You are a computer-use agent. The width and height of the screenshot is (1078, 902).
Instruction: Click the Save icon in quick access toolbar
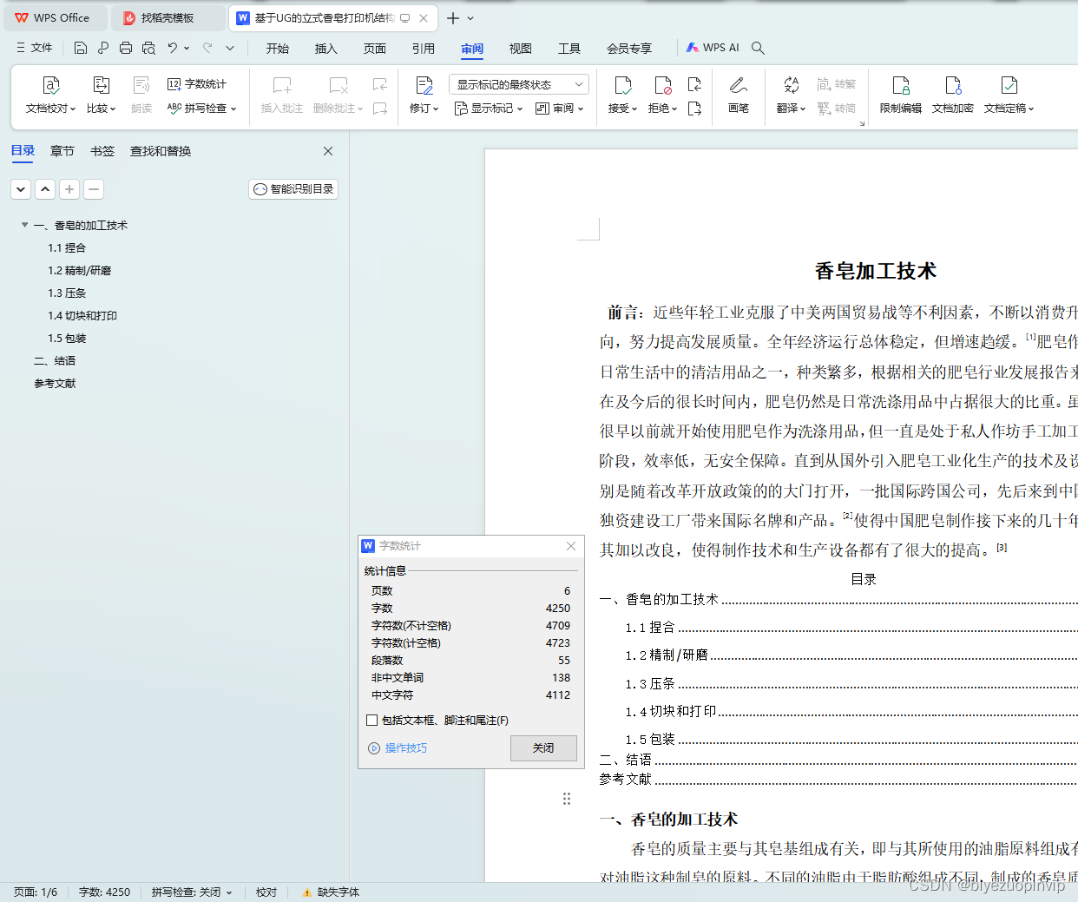[81, 48]
